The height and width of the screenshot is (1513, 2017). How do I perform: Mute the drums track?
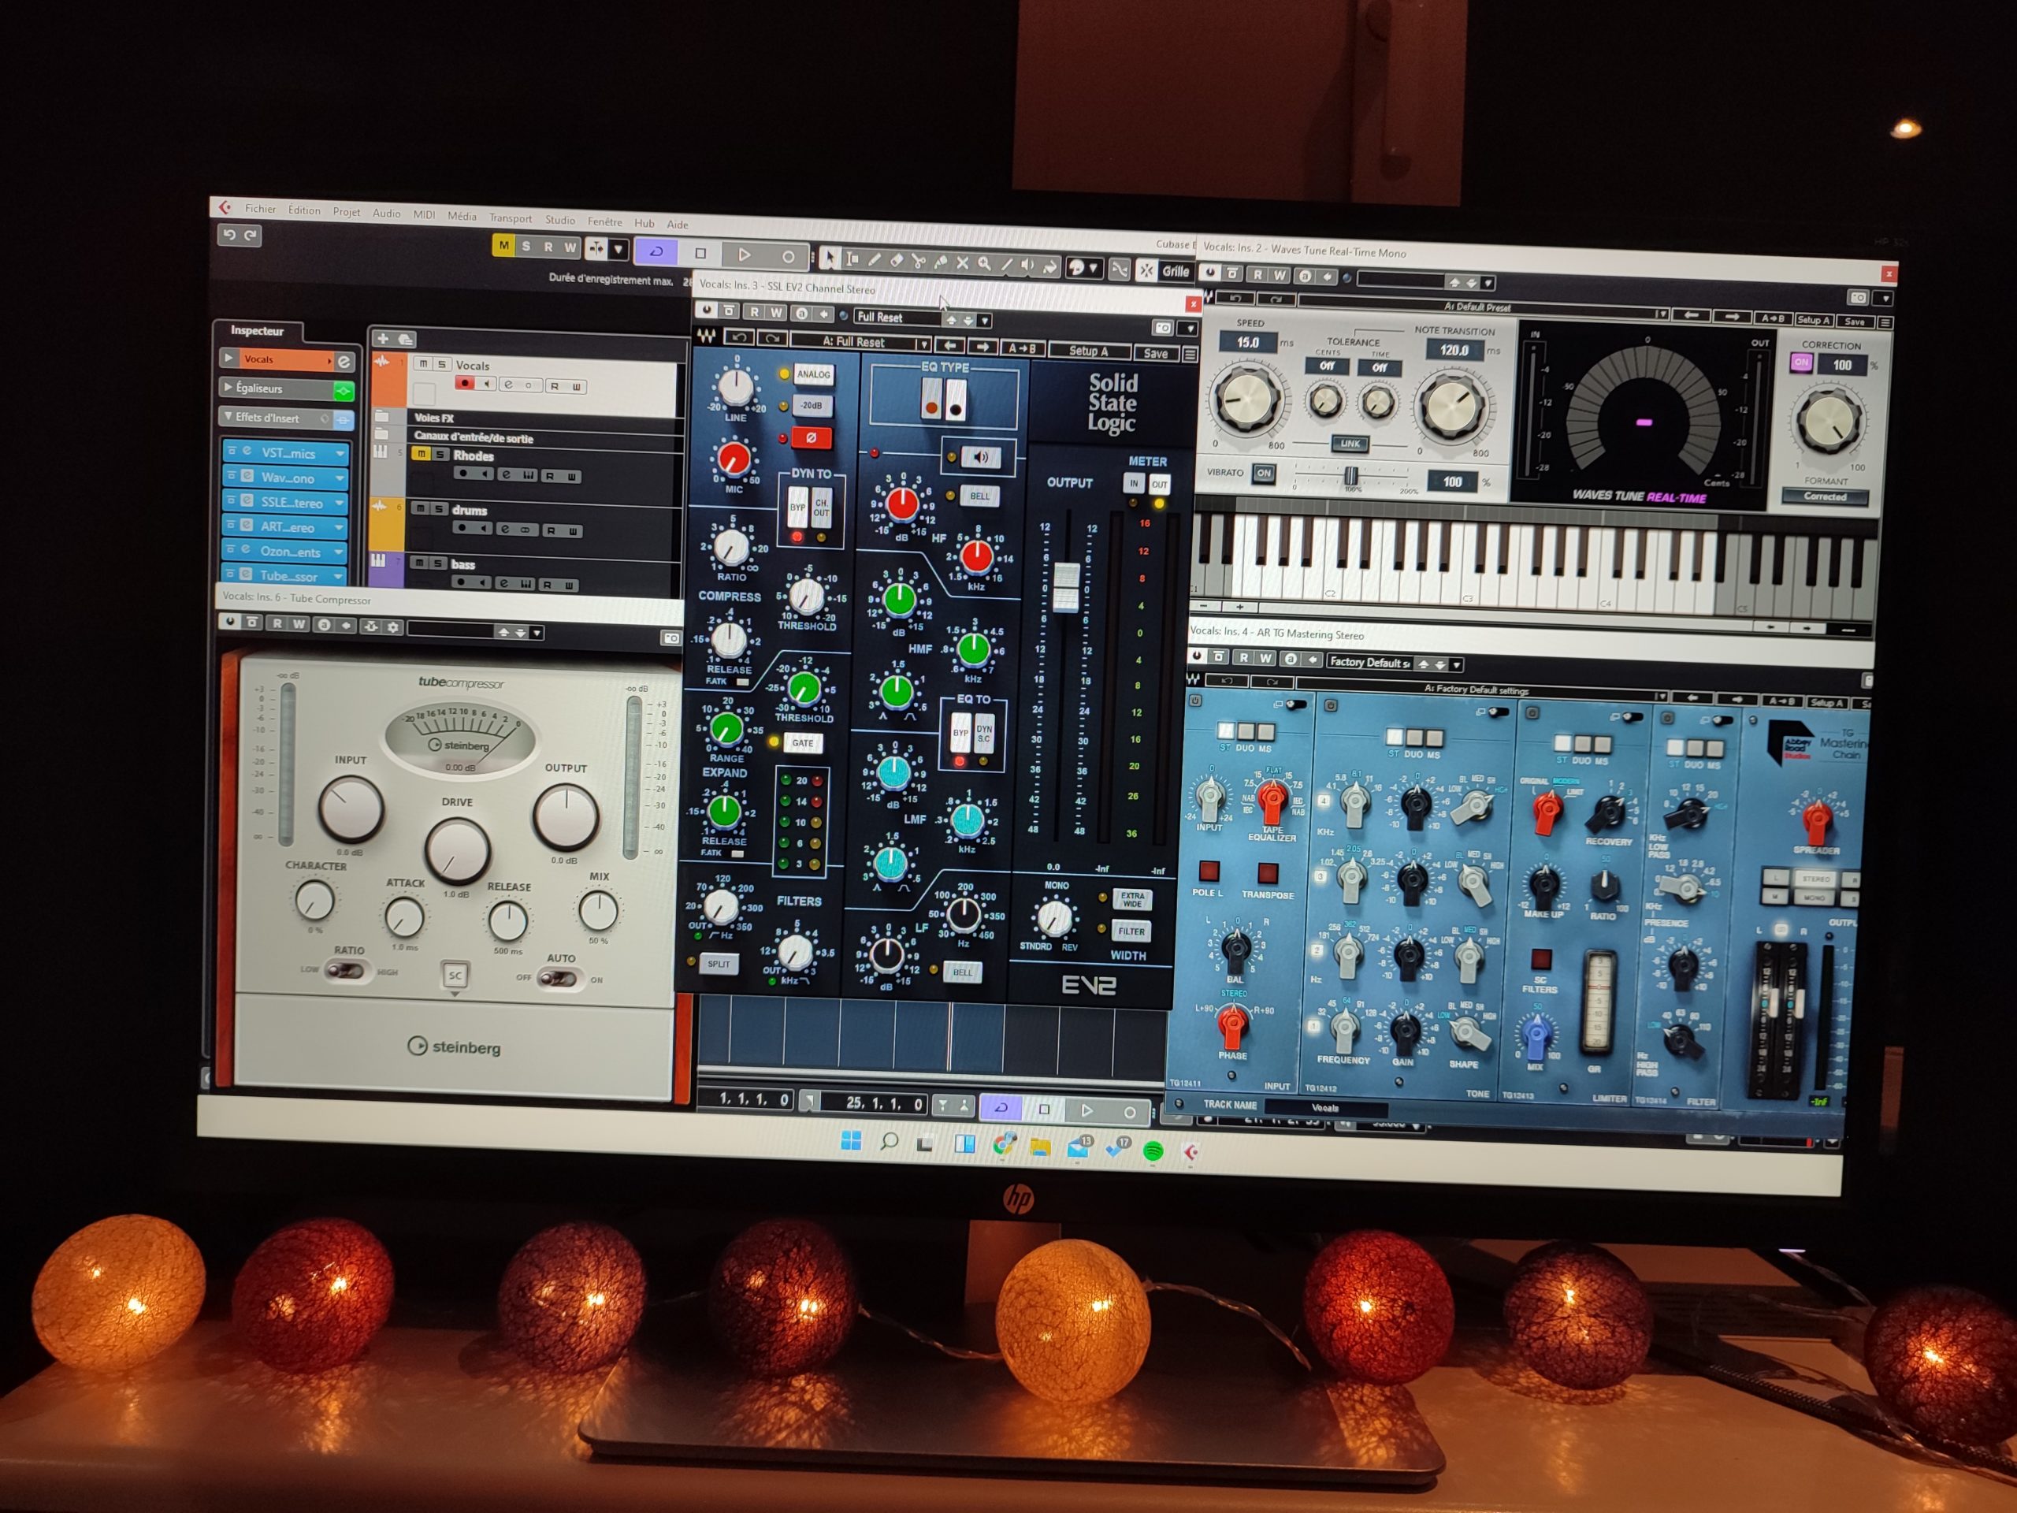click(x=421, y=508)
